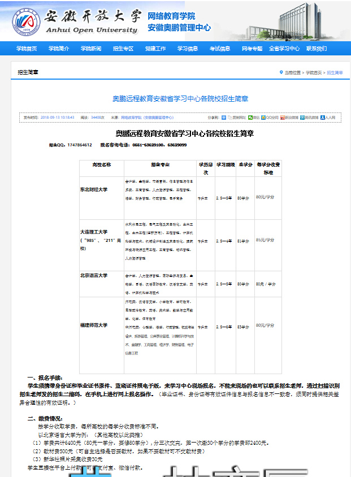Open the 全省学习中心 nav menu item
This screenshot has width=351, height=477.
pos(284,49)
